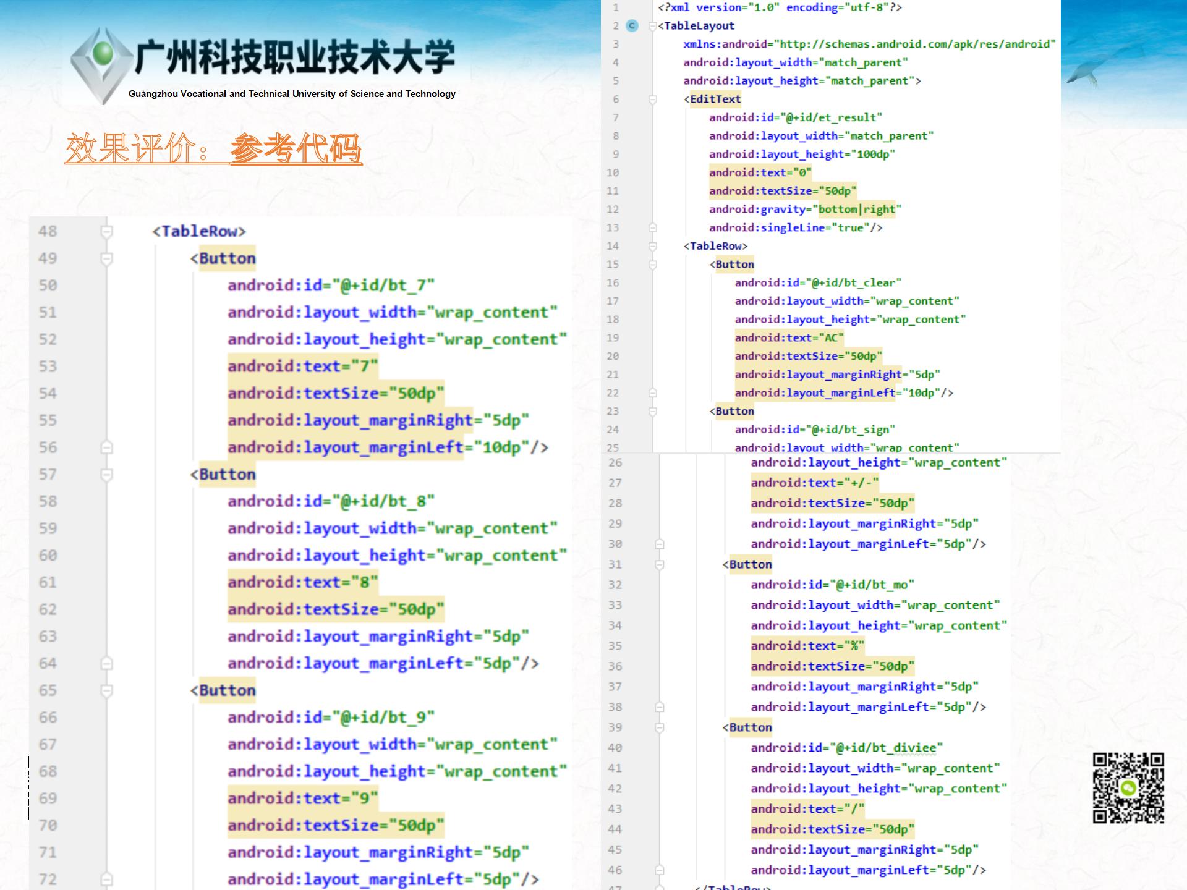
Task: Collapse the Button fold marker at line 49
Action: (x=106, y=258)
